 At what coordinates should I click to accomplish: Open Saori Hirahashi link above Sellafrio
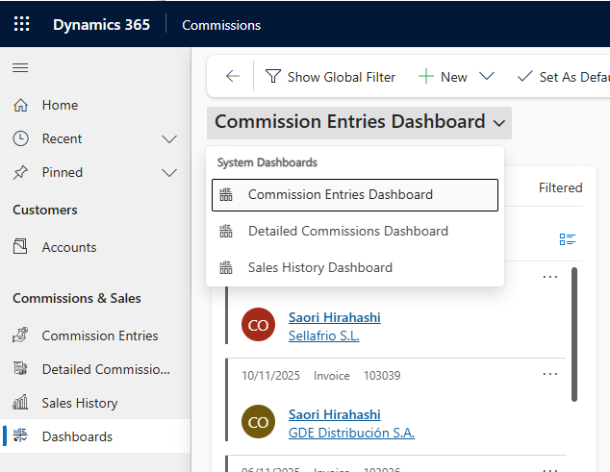pos(335,317)
